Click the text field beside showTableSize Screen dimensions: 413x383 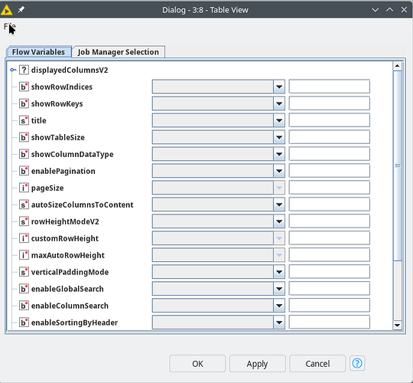click(329, 137)
